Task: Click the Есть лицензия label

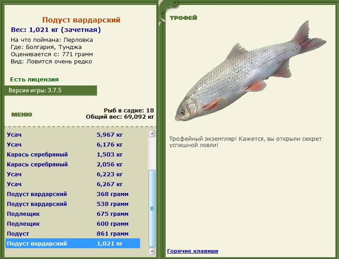Action: (35, 80)
